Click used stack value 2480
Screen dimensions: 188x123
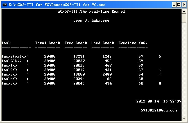tap(107, 74)
